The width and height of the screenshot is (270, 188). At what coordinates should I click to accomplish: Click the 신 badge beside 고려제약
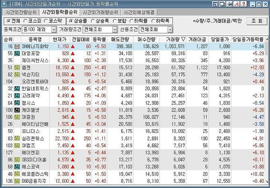coord(17,95)
